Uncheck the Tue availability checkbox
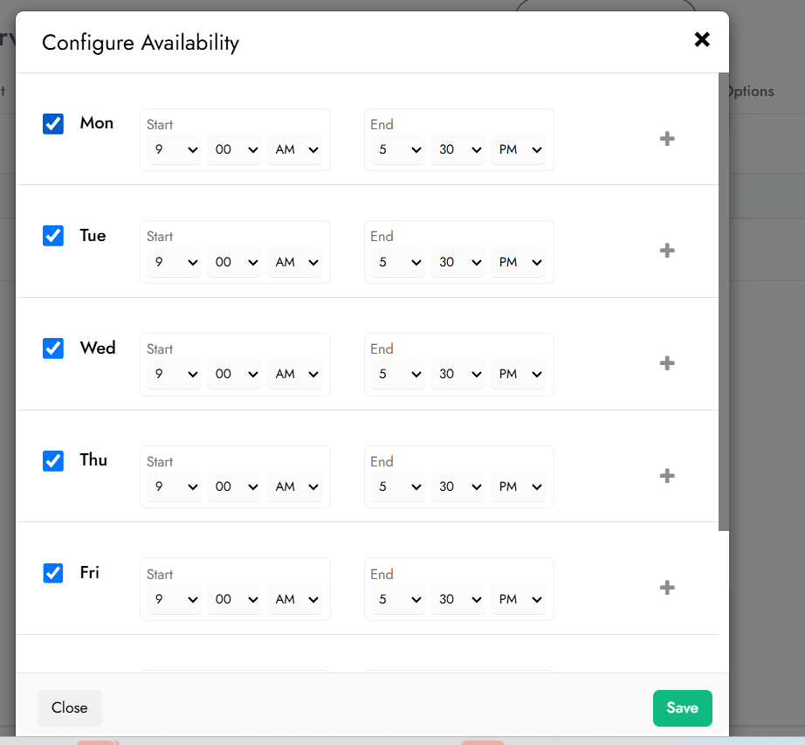805x745 pixels. point(53,236)
